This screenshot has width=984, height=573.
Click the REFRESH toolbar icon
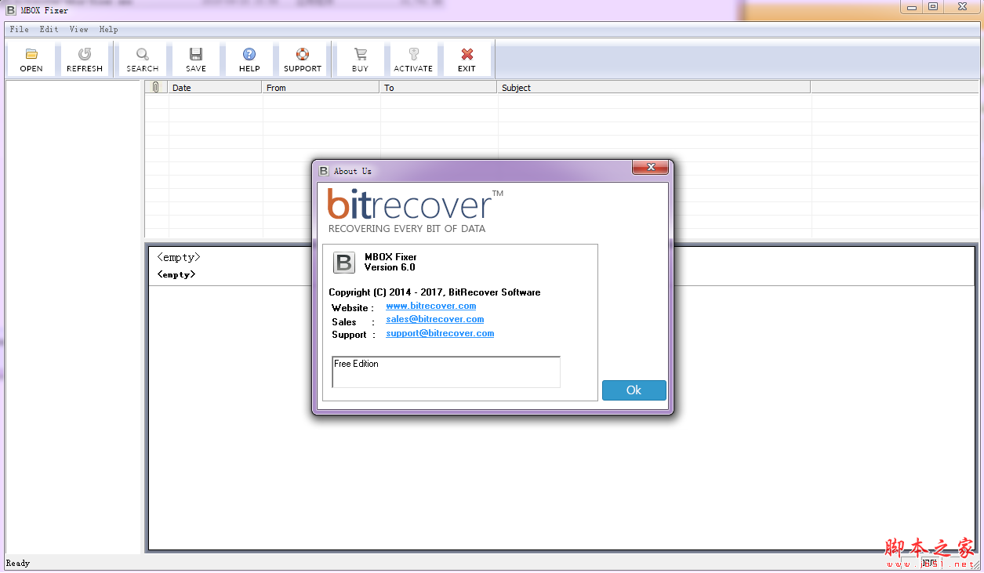[85, 54]
